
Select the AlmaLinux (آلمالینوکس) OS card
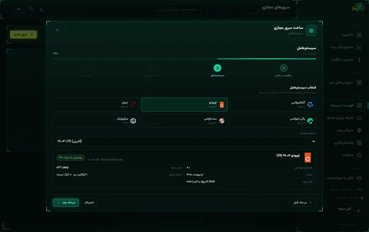(273, 105)
